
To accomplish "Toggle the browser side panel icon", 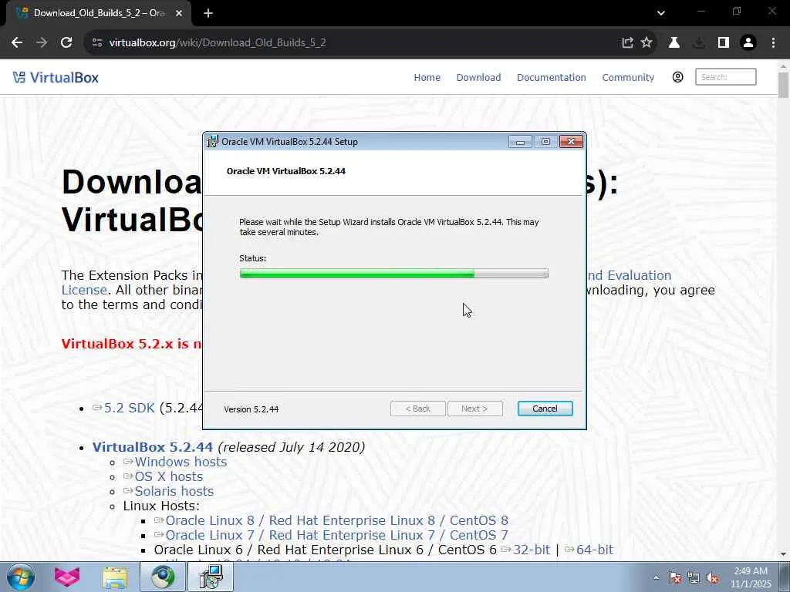I will pos(724,43).
